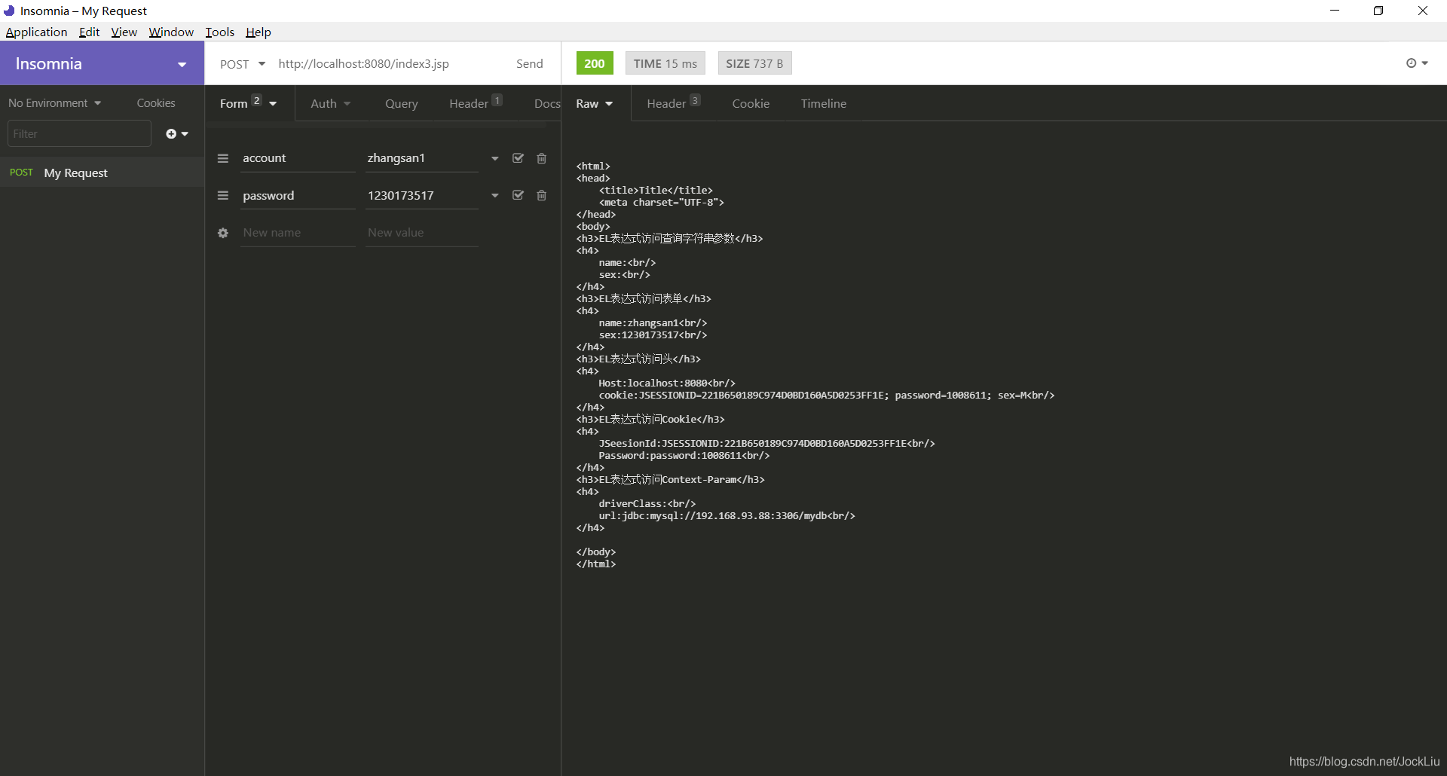Open the Edit menu
The height and width of the screenshot is (776, 1447).
point(89,32)
